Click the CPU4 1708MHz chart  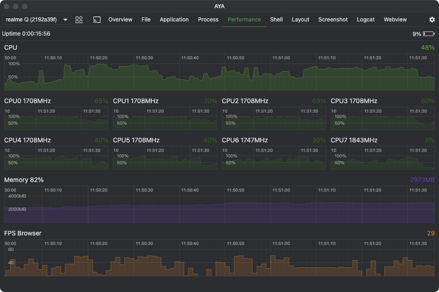click(x=56, y=158)
